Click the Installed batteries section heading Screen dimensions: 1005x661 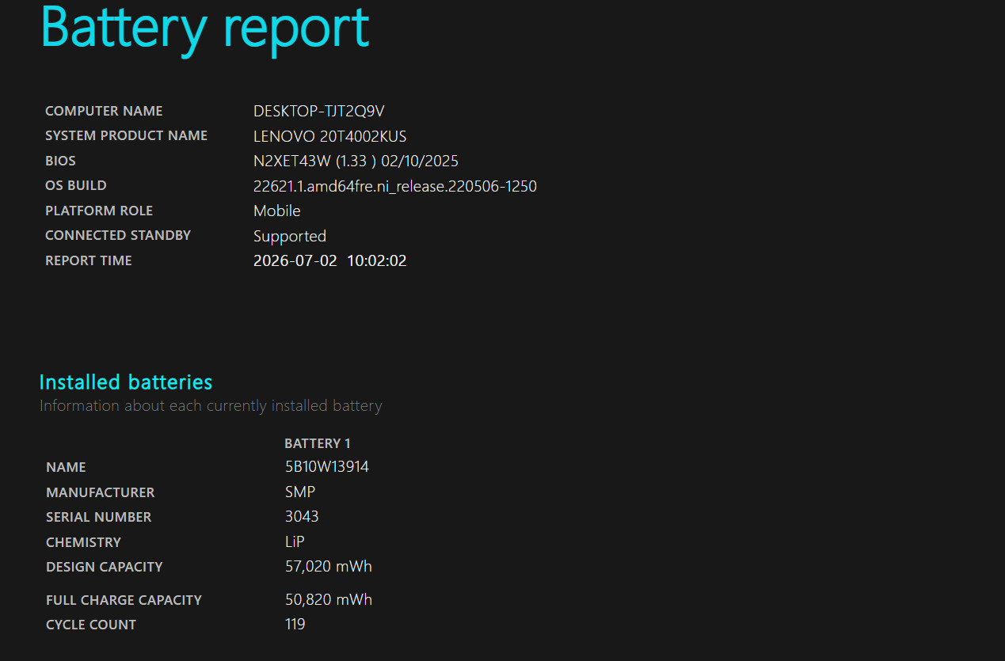tap(126, 382)
